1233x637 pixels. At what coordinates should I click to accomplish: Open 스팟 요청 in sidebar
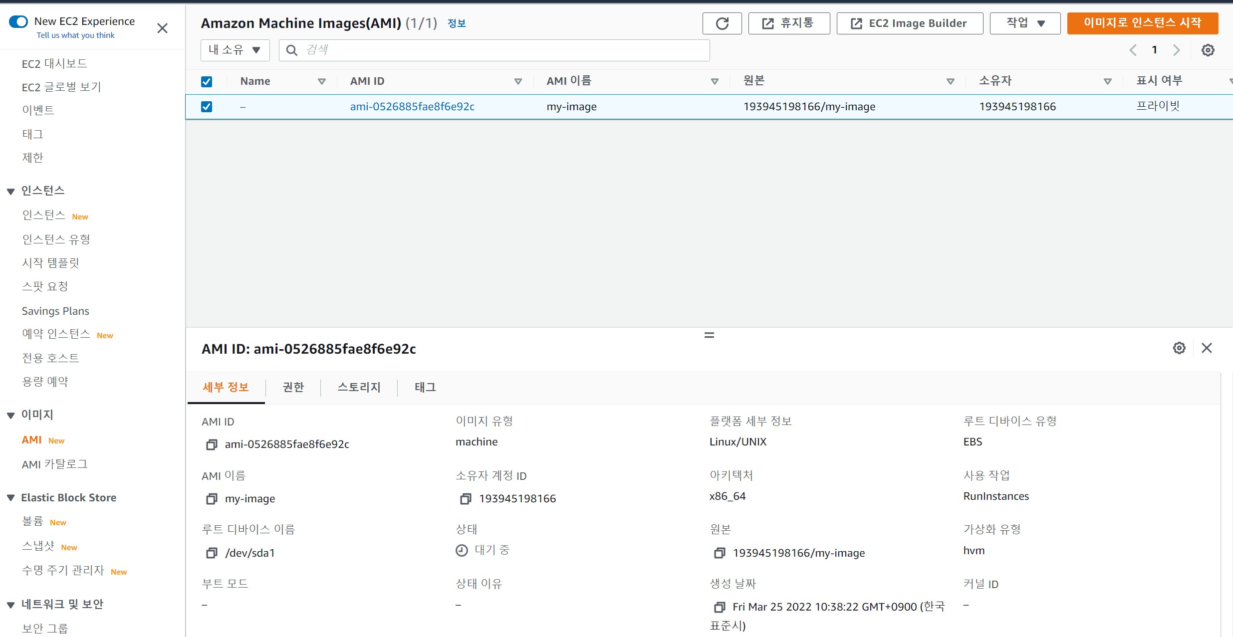(45, 286)
